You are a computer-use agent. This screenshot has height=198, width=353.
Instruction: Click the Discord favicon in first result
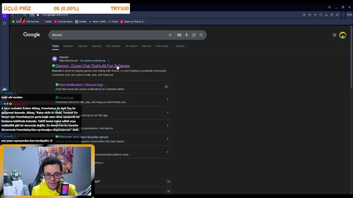click(55, 59)
